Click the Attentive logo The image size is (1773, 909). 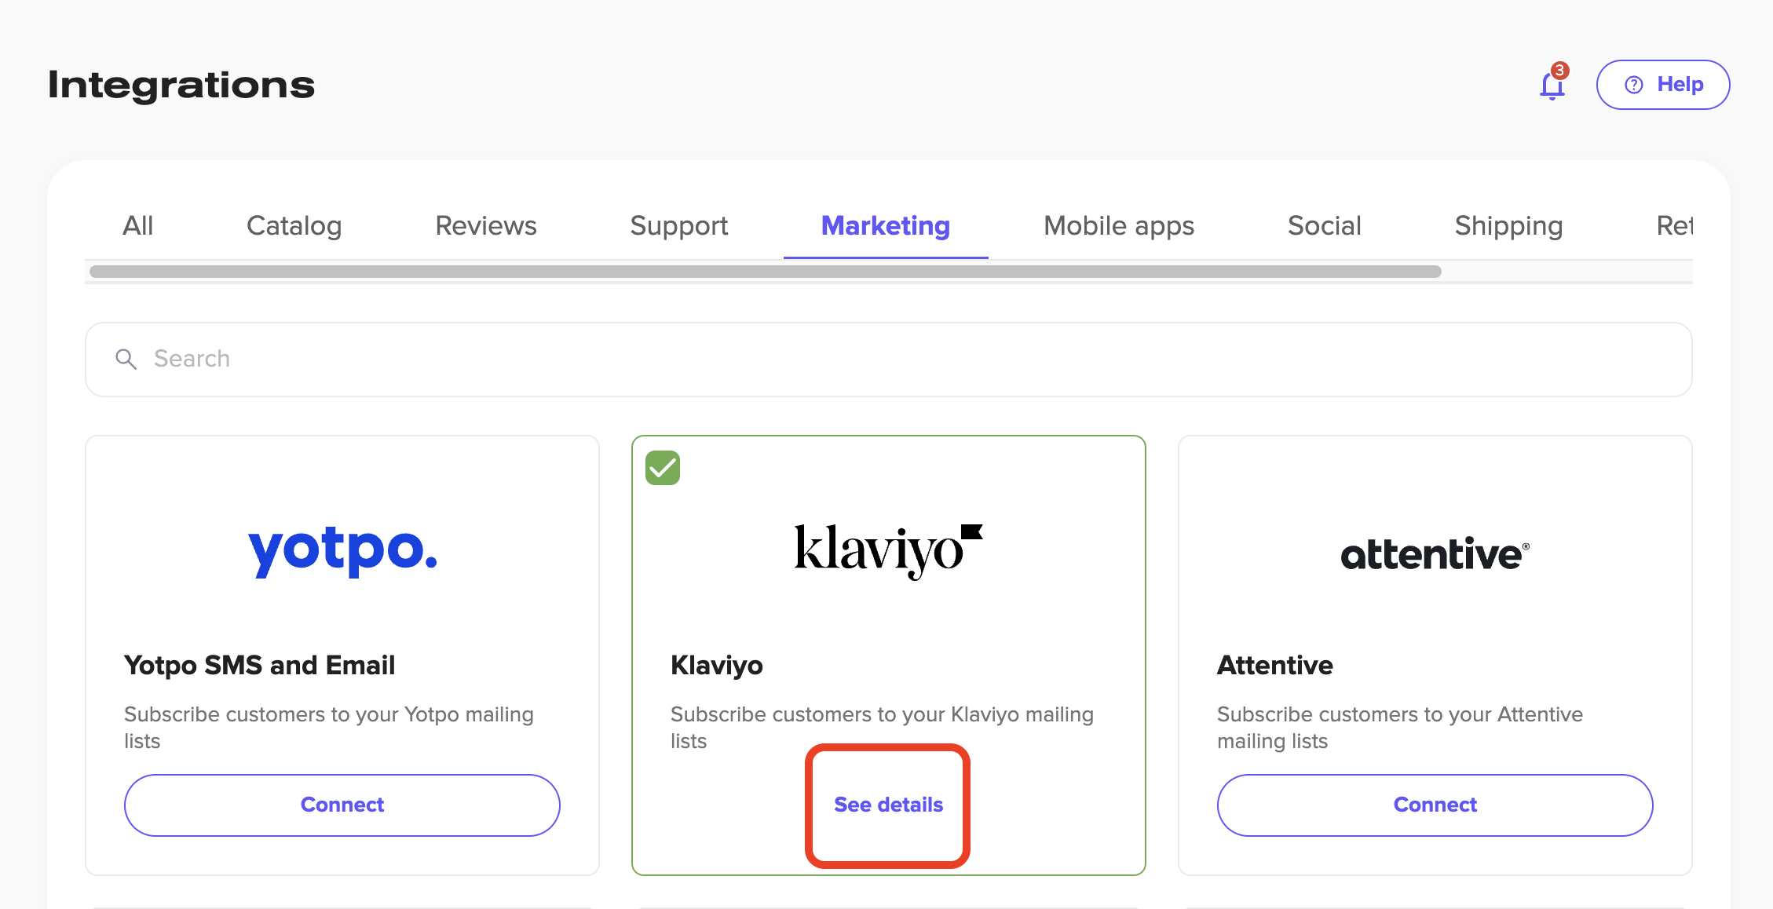click(1435, 554)
